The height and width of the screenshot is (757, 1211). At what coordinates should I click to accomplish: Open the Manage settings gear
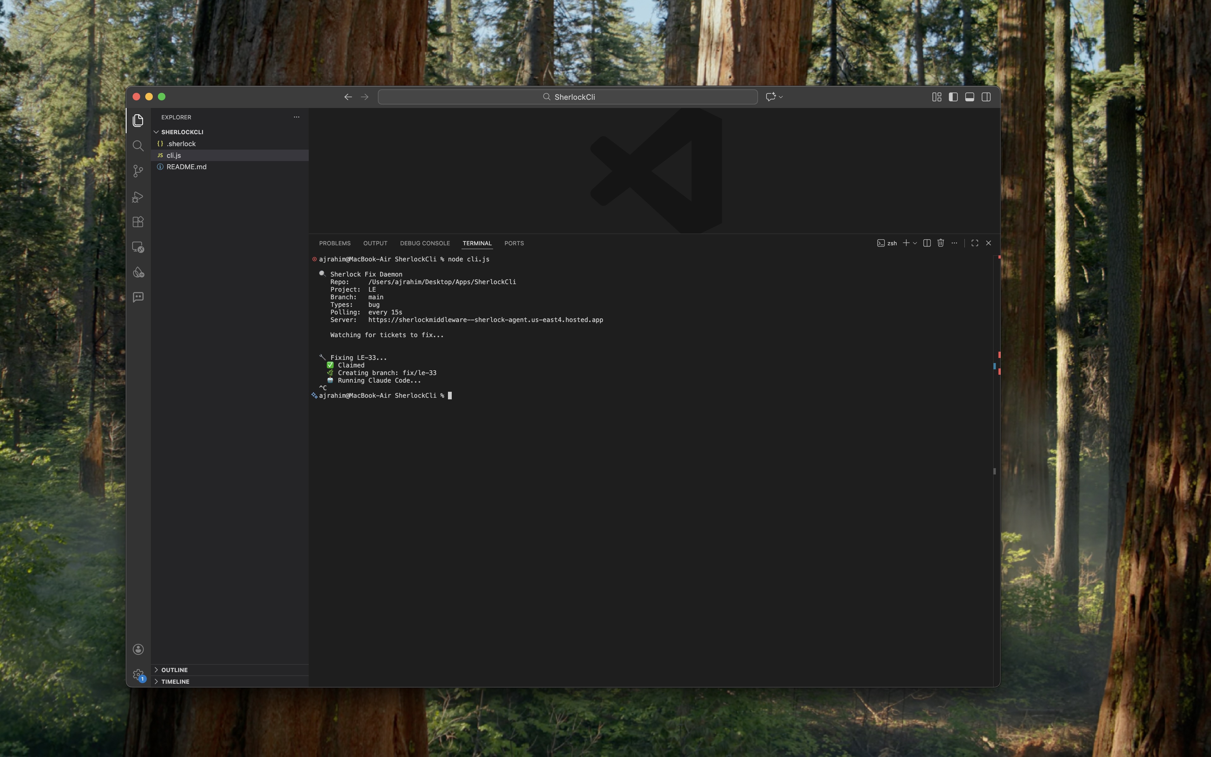138,674
